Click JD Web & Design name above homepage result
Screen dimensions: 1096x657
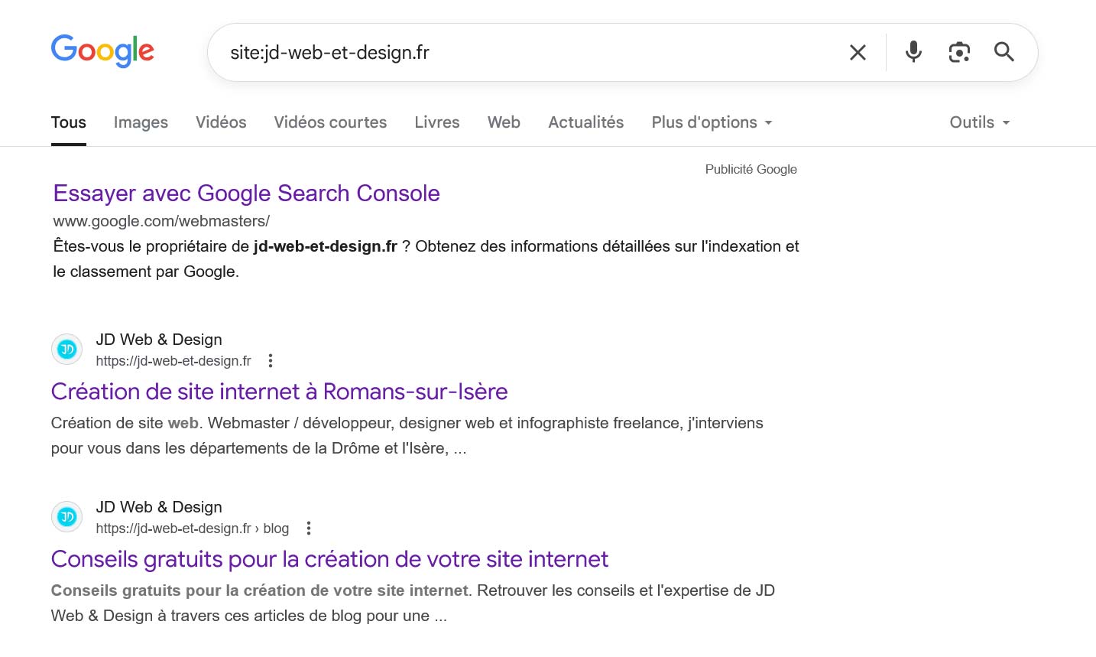(x=159, y=340)
